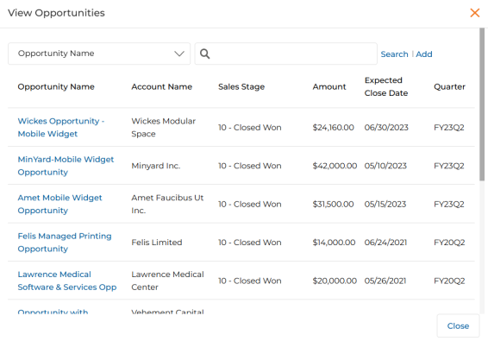Click the dialog vertical scrollbar thumb
The height and width of the screenshot is (341, 488).
click(x=482, y=104)
